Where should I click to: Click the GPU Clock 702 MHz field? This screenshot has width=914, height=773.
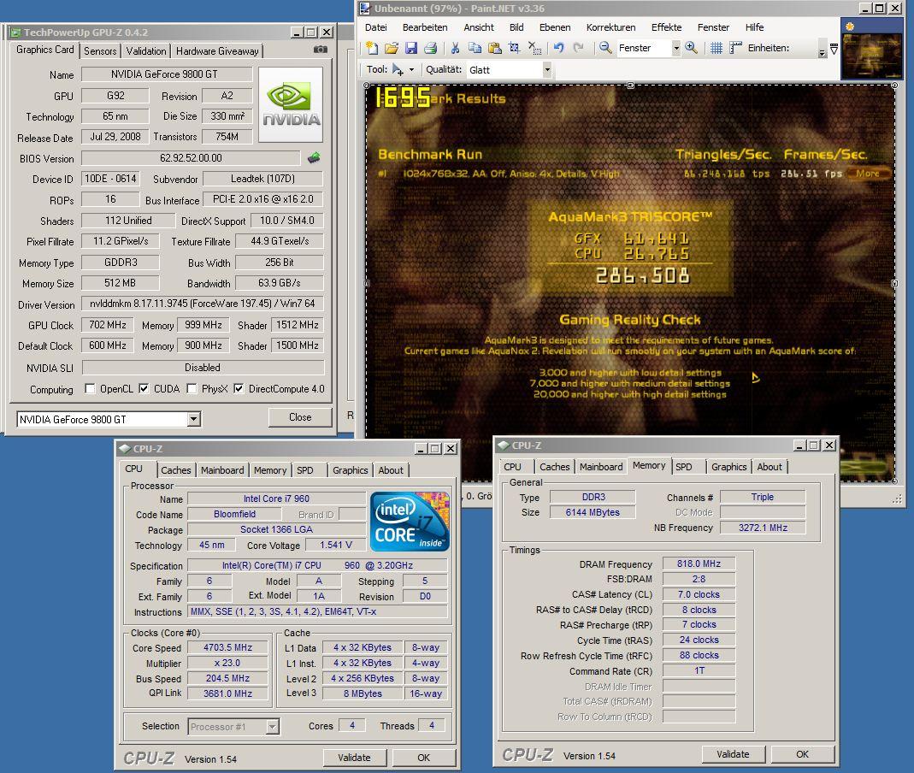pos(107,325)
